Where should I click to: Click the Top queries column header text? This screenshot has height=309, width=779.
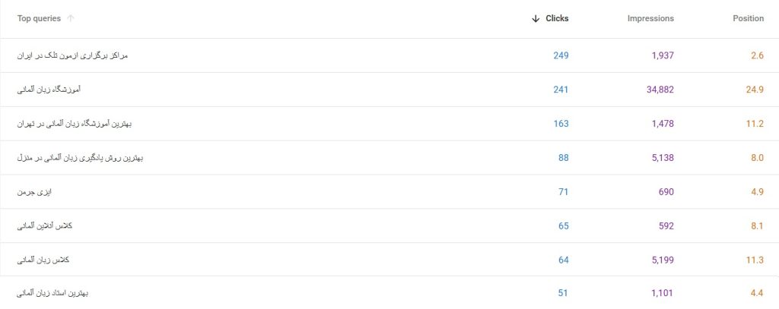tap(39, 18)
